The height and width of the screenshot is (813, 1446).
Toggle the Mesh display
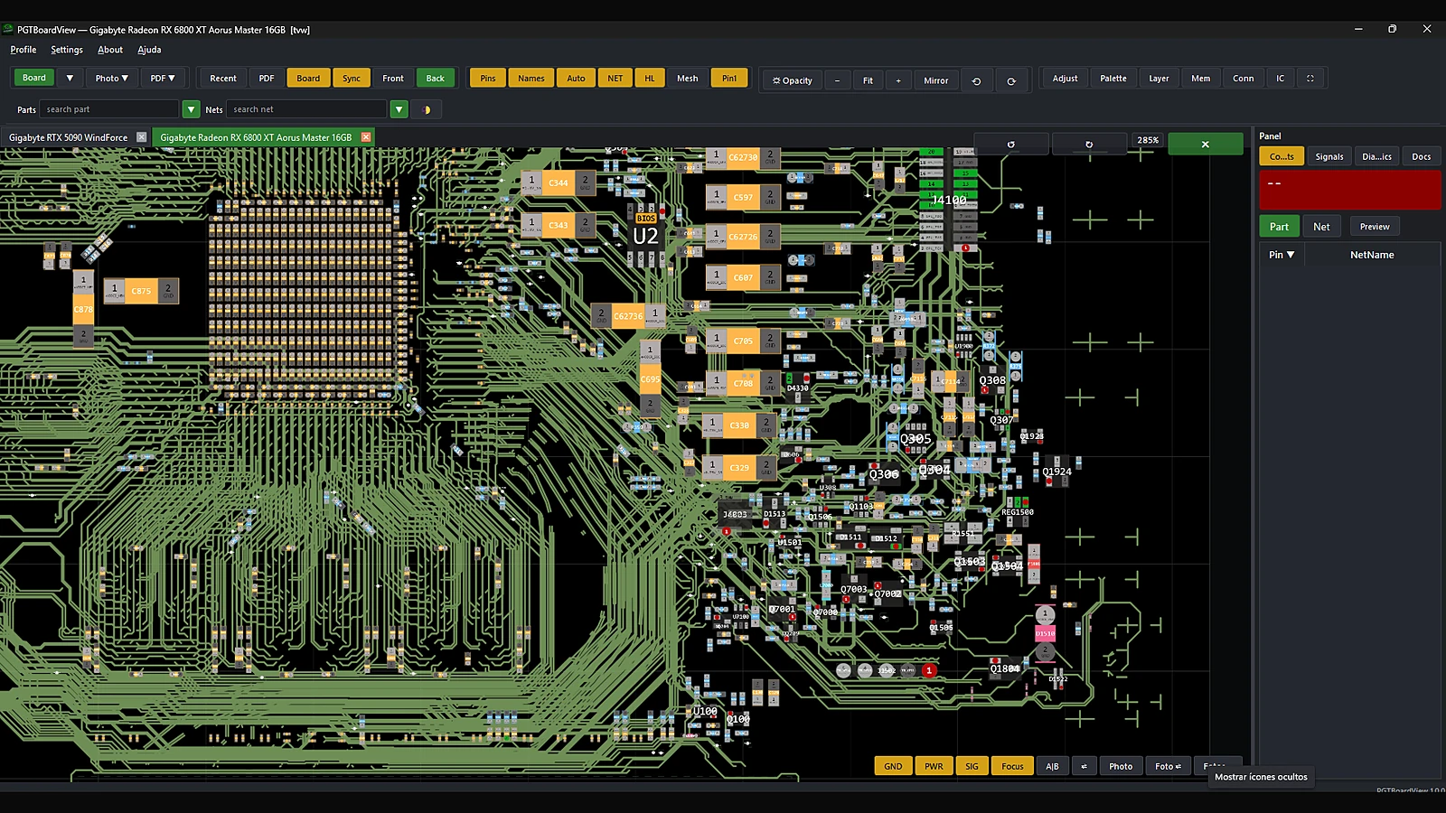tap(688, 79)
